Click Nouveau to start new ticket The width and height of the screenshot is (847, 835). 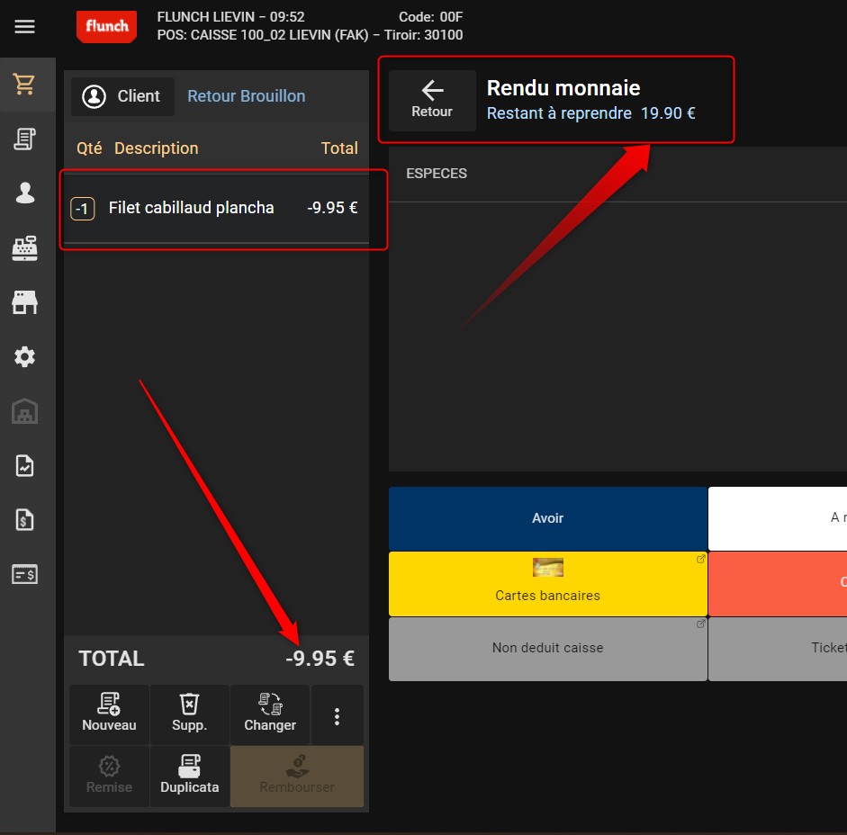[x=109, y=714]
